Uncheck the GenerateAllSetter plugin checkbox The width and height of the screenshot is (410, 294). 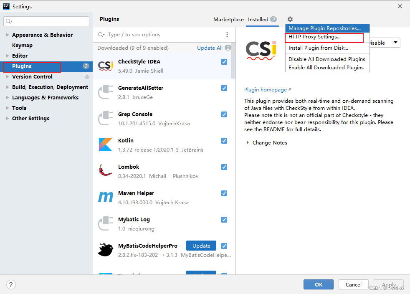pos(224,88)
